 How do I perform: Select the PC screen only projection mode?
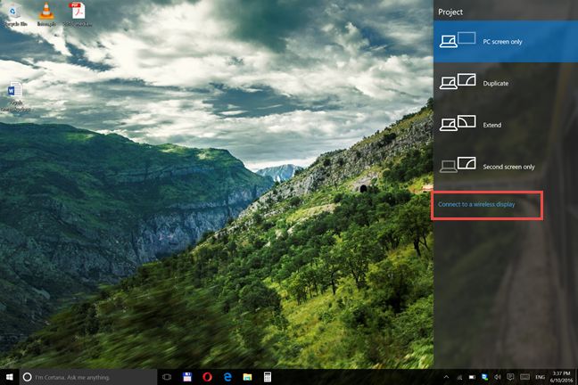tap(506, 41)
